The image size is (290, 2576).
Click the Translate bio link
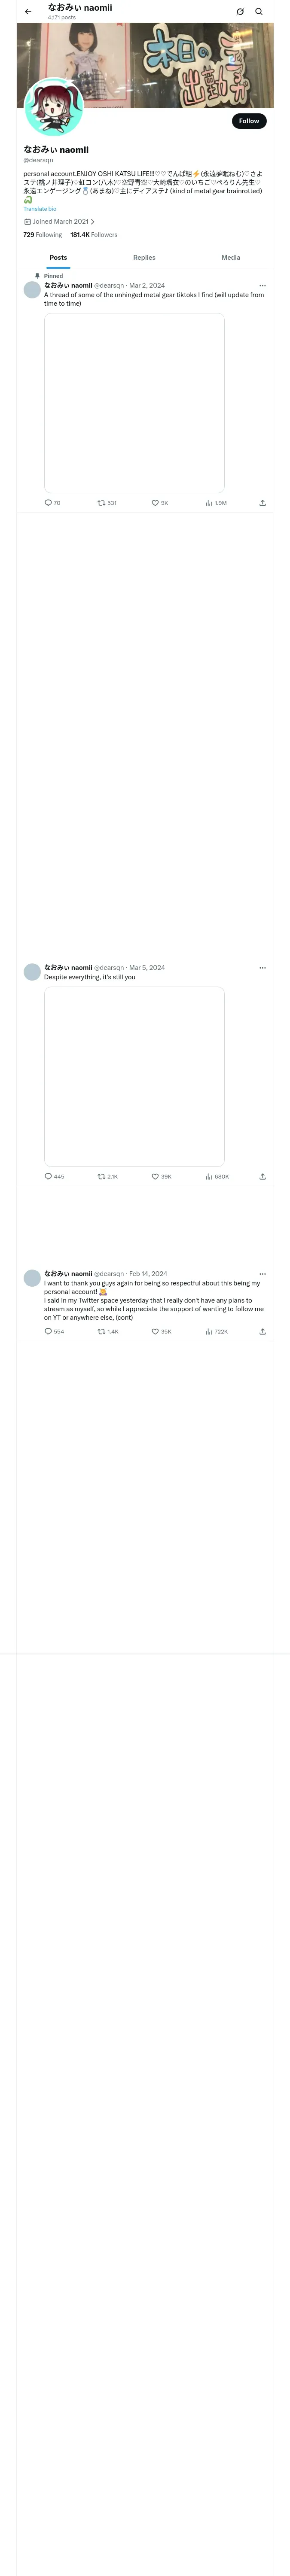40,209
